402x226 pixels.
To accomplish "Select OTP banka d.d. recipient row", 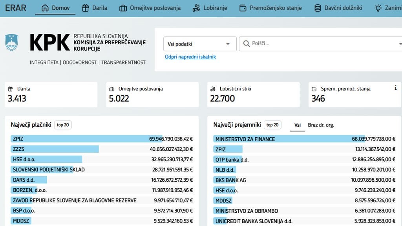I will click(x=304, y=159).
